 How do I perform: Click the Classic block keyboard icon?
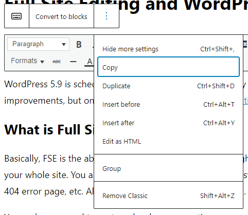(16, 16)
